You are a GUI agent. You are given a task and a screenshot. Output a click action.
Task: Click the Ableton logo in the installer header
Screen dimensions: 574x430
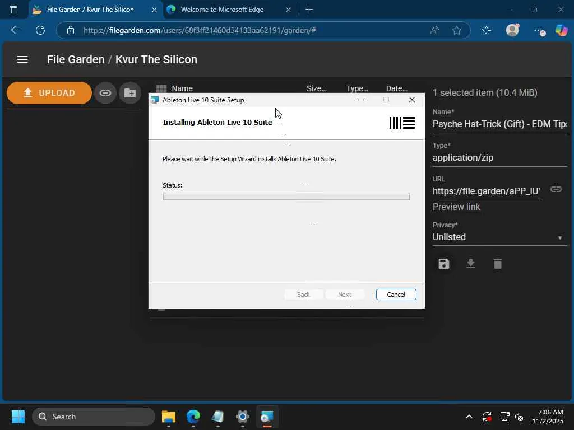pyautogui.click(x=402, y=123)
